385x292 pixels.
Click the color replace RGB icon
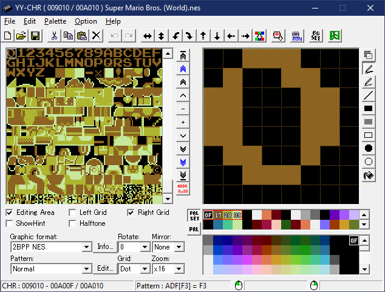[x=259, y=36]
